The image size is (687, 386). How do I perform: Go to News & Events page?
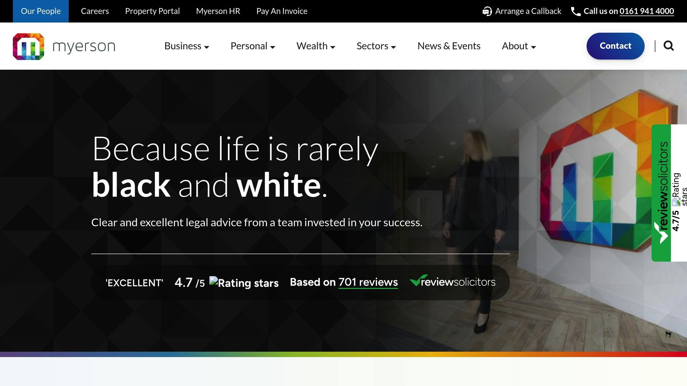[449, 46]
